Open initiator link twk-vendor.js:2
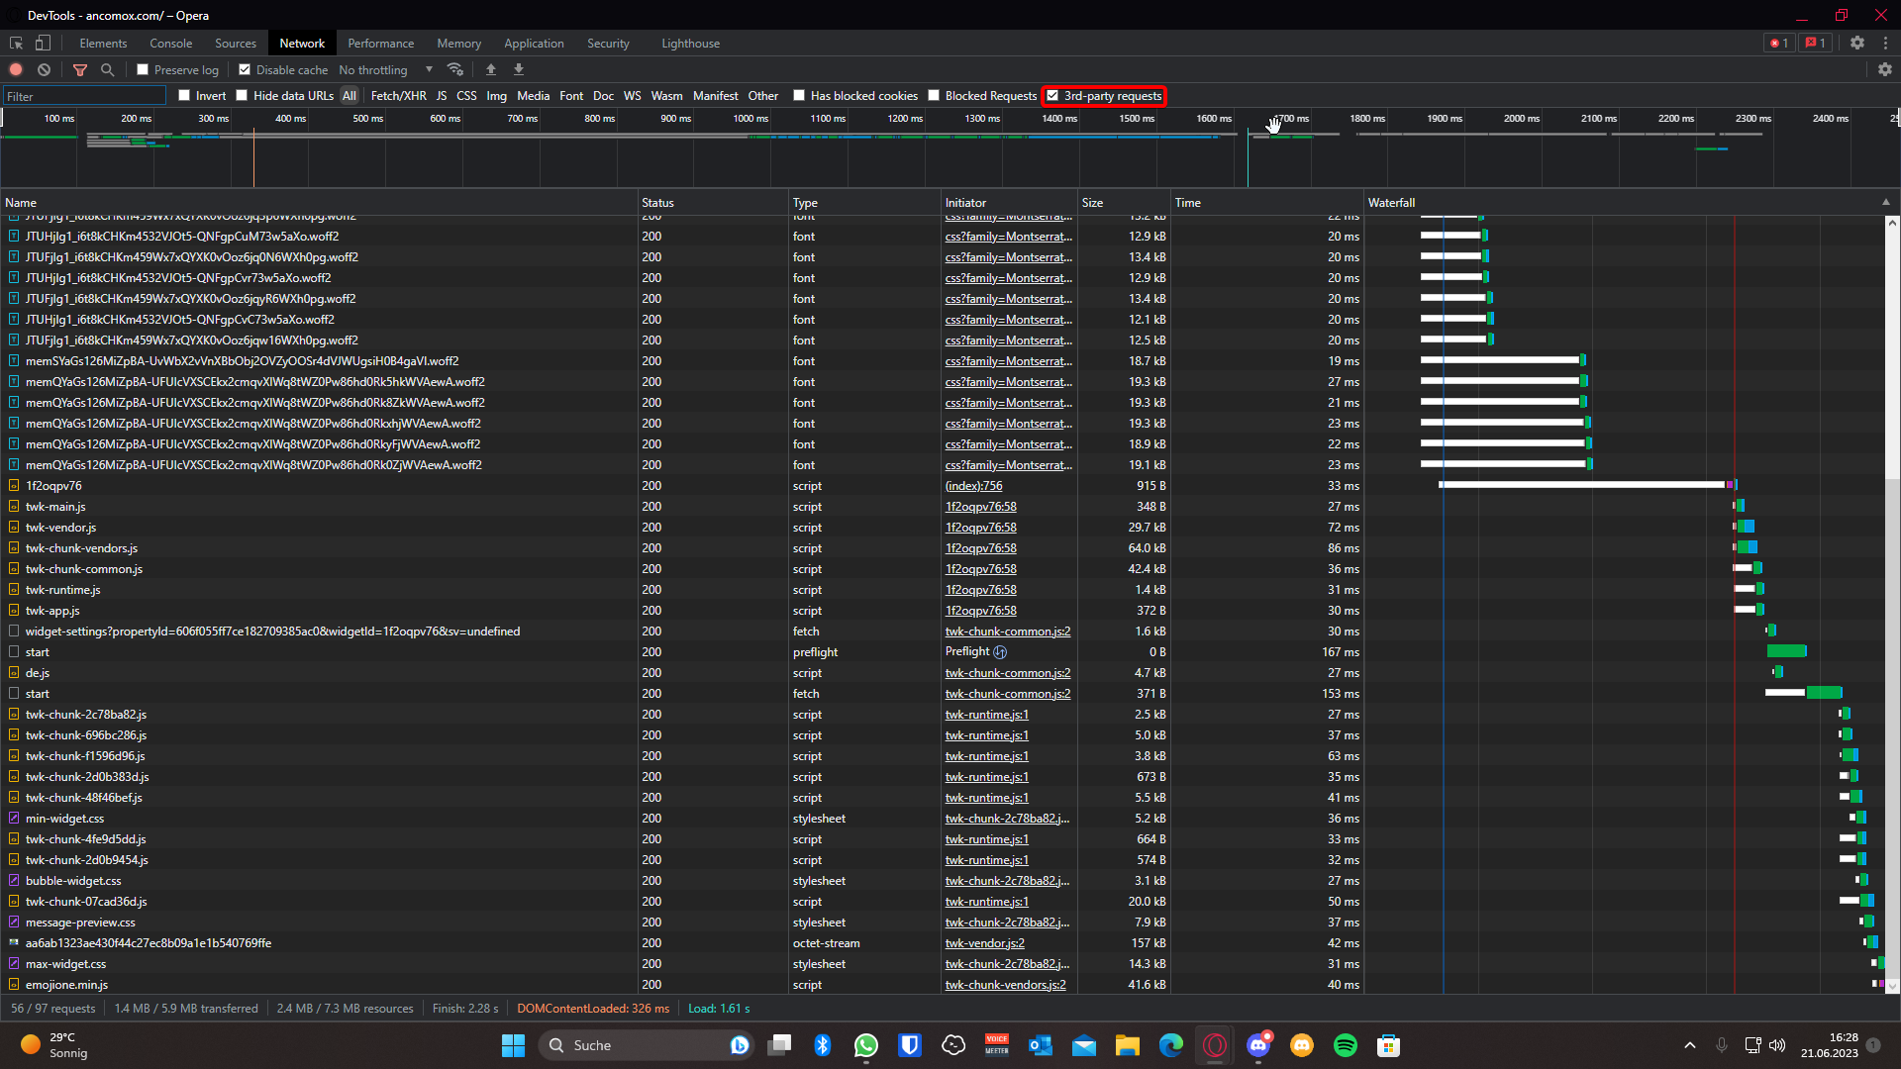Screen dimensions: 1901x1069 tap(984, 943)
